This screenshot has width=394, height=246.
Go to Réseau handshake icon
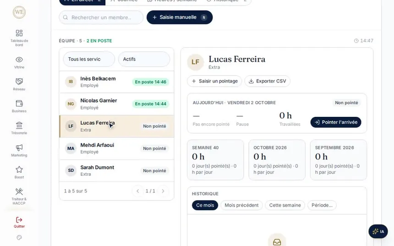pyautogui.click(x=19, y=82)
